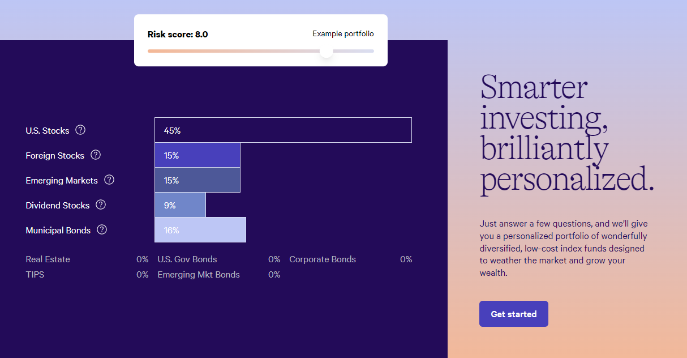The height and width of the screenshot is (358, 687).
Task: Click the Corporate Bonds label
Action: click(x=323, y=259)
